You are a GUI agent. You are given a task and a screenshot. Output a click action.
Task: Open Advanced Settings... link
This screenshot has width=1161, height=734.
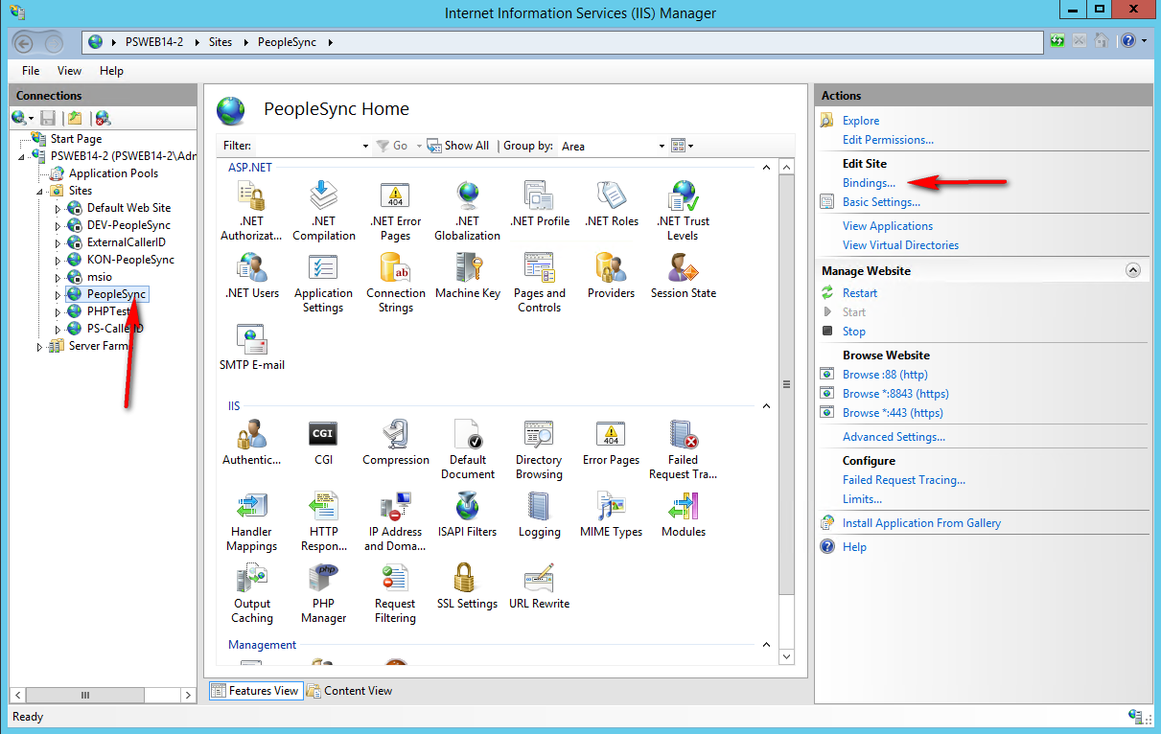[x=894, y=437]
